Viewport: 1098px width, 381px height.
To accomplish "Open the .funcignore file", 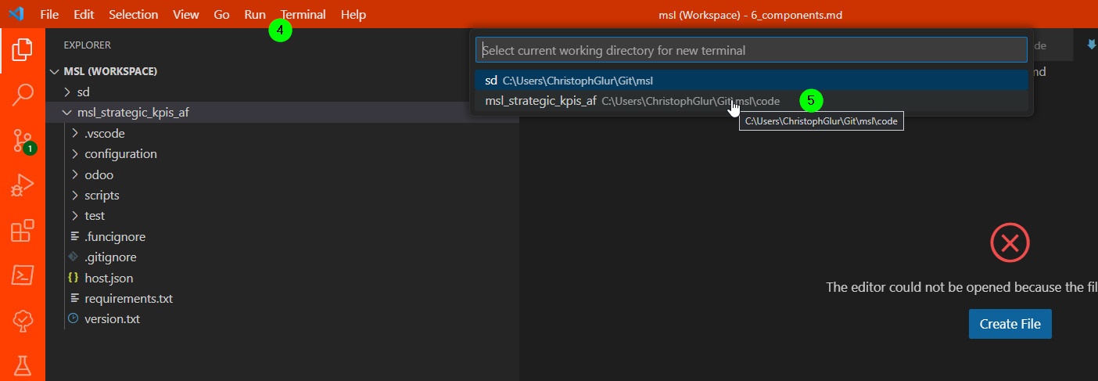I will coord(282,236).
